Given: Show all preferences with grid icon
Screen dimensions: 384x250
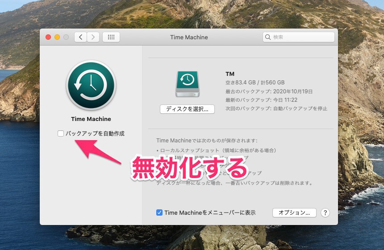Looking at the screenshot, I should click(111, 37).
